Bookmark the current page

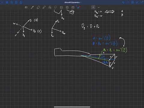point(16,2)
